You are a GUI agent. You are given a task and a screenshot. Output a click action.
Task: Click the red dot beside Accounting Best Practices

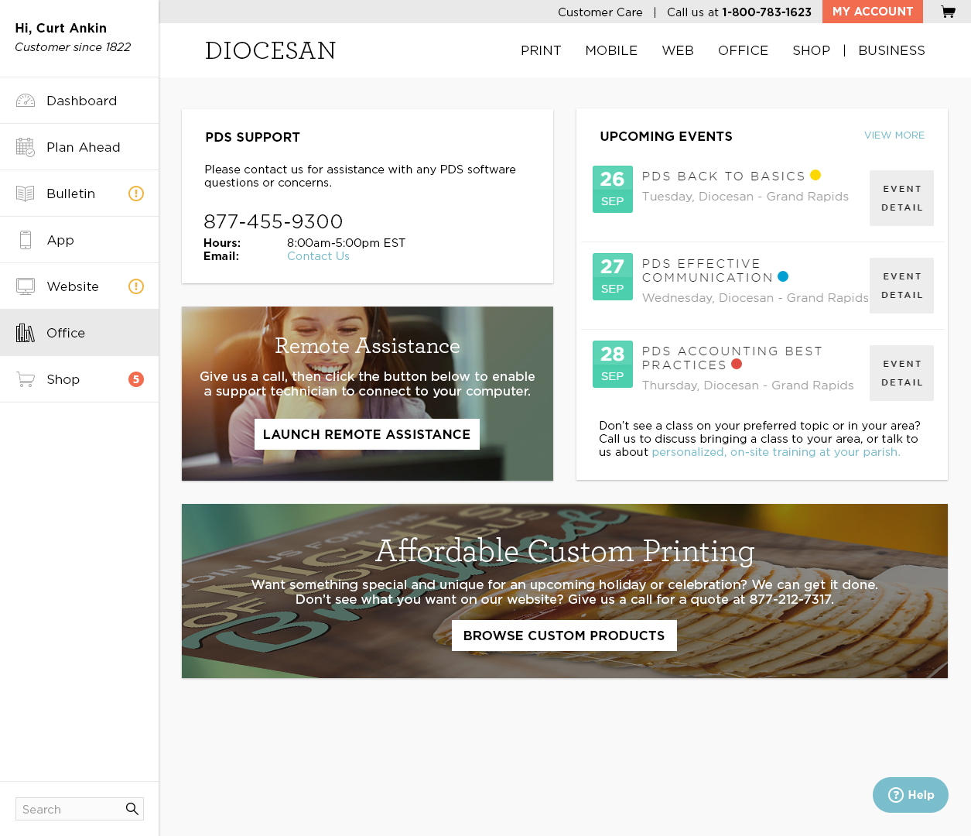pos(737,364)
